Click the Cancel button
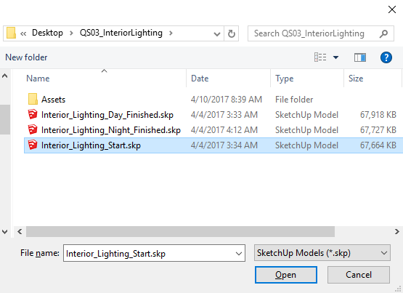The width and height of the screenshot is (403, 293). (x=359, y=275)
